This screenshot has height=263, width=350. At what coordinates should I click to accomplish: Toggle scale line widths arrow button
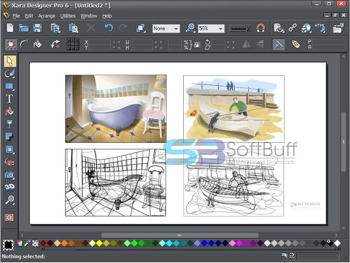tap(278, 44)
